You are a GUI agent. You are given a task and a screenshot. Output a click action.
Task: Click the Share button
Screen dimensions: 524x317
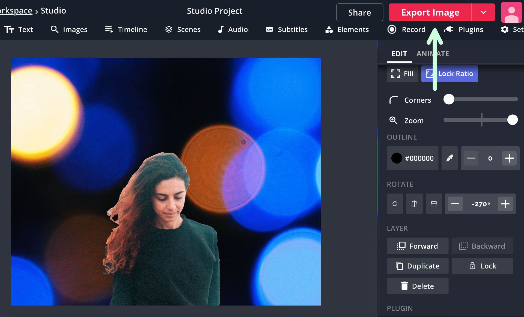pos(359,13)
